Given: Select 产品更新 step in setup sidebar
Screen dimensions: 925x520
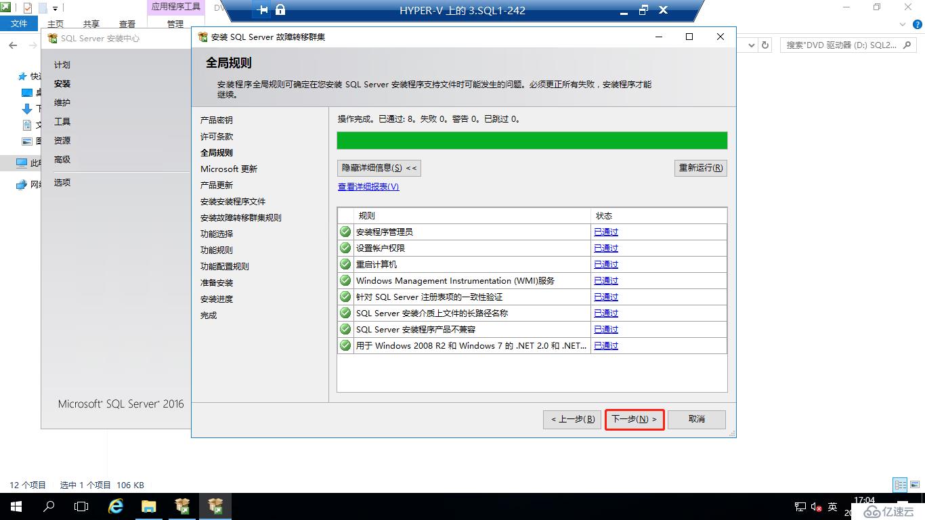Looking at the screenshot, I should pyautogui.click(x=217, y=185).
